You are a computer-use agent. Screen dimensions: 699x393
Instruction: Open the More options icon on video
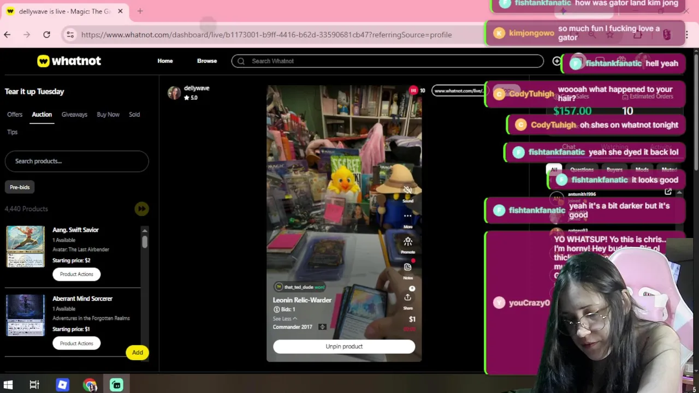[407, 216]
